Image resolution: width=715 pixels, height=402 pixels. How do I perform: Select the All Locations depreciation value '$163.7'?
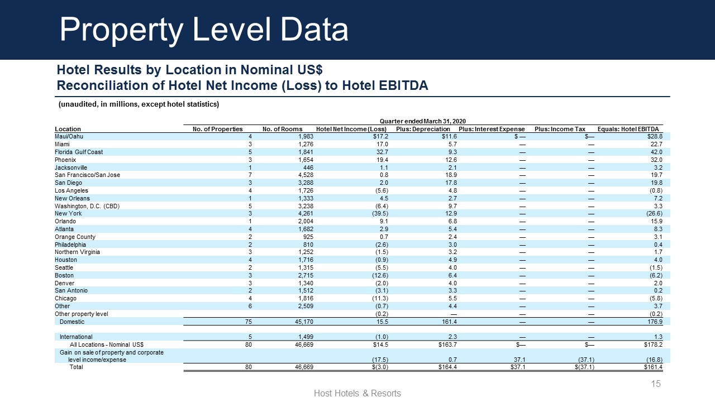448,344
